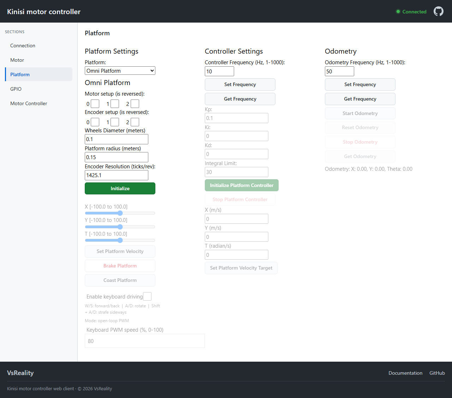Open the GitHub icon in header
This screenshot has height=398, width=452.
[x=439, y=11]
